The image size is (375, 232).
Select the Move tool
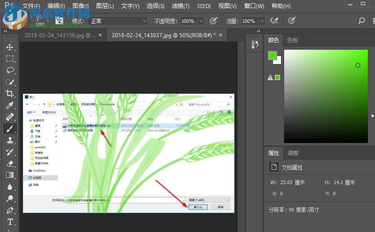coord(9,47)
